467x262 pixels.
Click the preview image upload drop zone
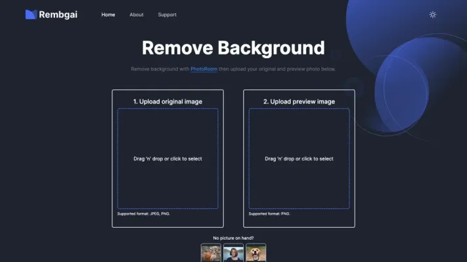click(x=299, y=159)
